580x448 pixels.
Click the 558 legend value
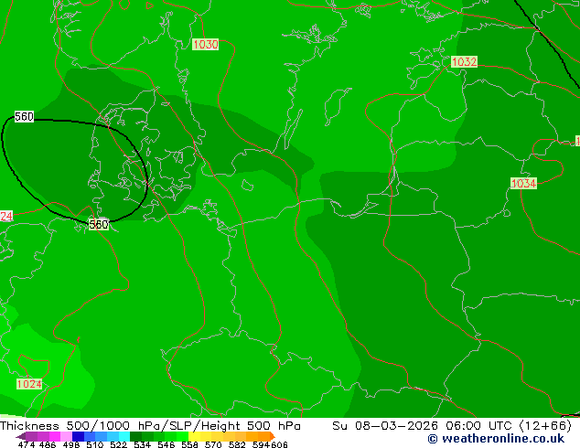[x=189, y=444]
